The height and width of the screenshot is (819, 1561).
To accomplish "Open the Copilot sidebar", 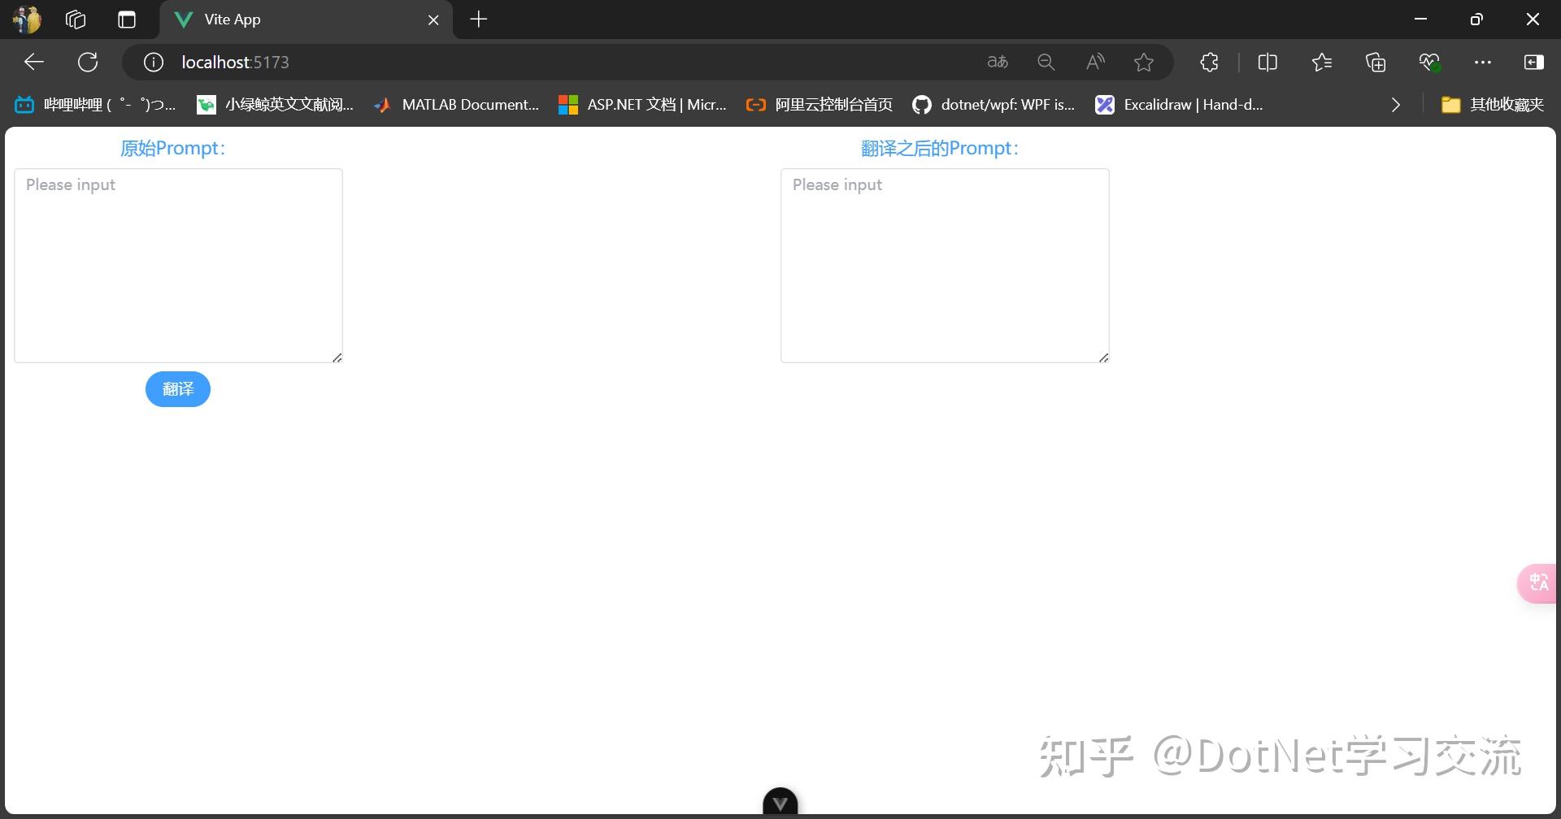I will point(1535,62).
